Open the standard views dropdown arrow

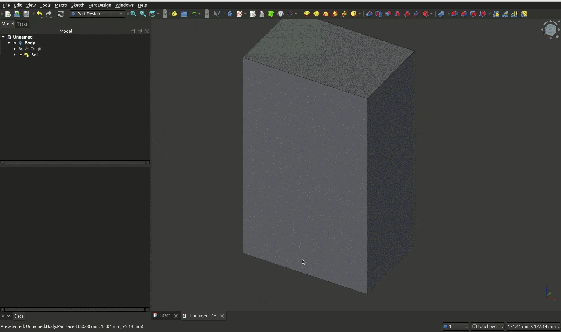coord(158,14)
